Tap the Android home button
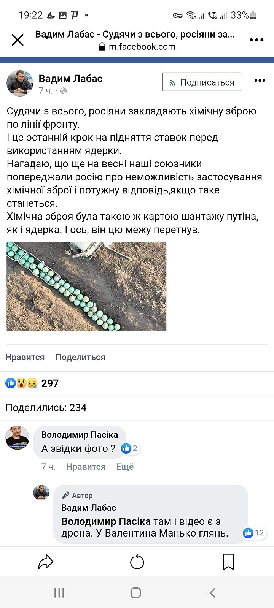 [x=136, y=593]
